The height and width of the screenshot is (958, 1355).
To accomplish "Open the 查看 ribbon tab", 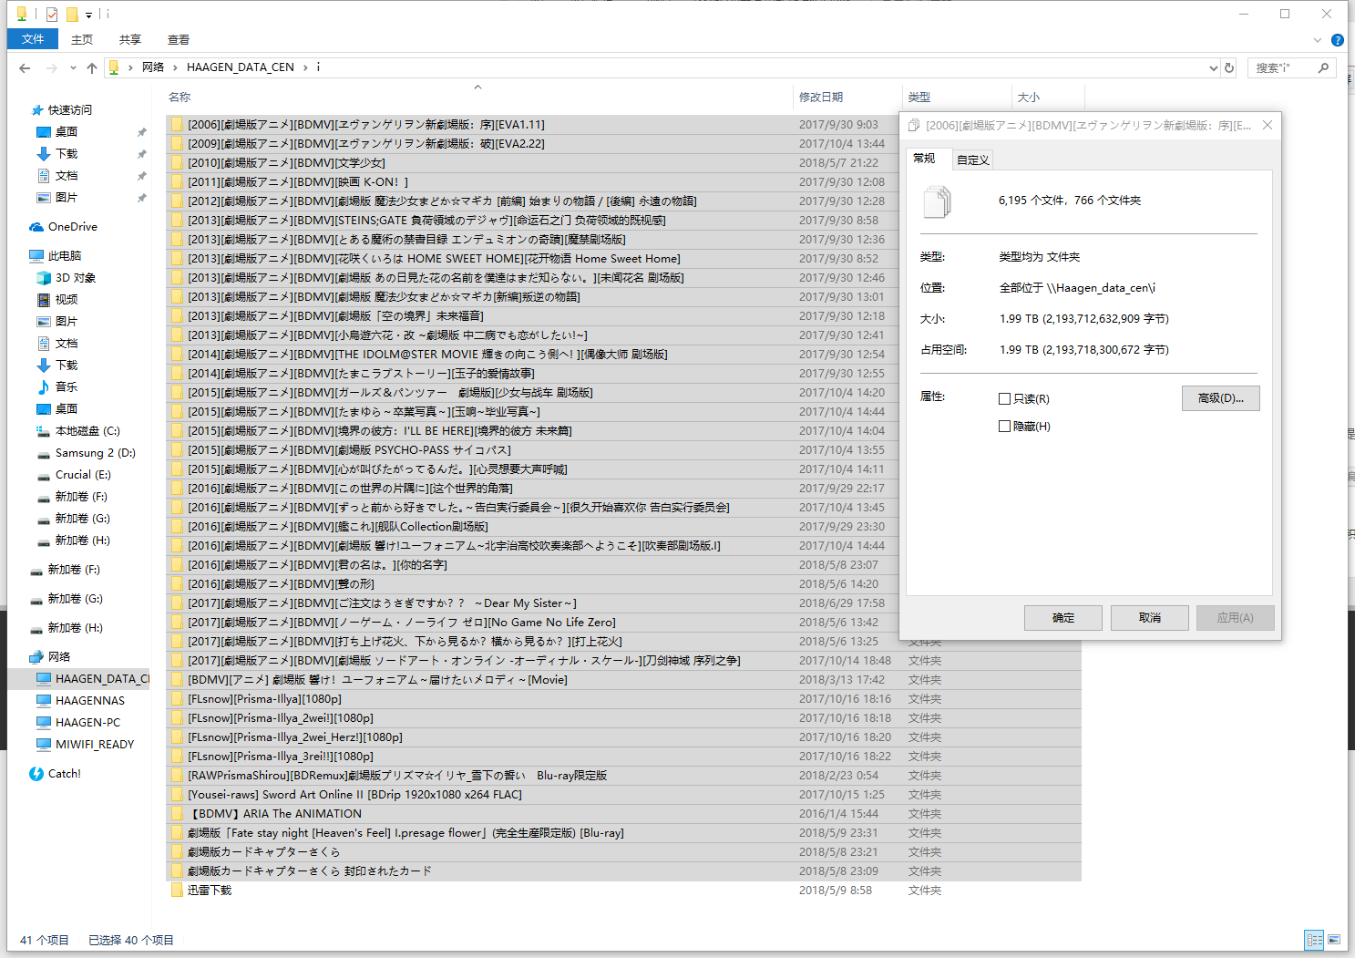I will (179, 39).
